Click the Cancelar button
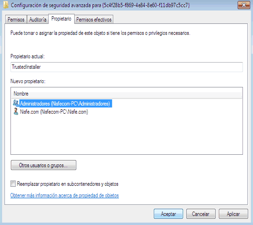The image size is (253, 225). 200,214
